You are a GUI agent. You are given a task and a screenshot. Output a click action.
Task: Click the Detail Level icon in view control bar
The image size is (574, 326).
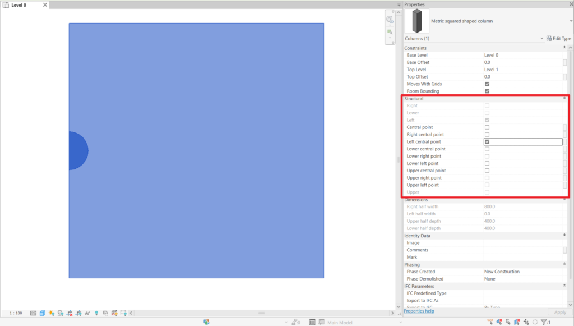33,313
